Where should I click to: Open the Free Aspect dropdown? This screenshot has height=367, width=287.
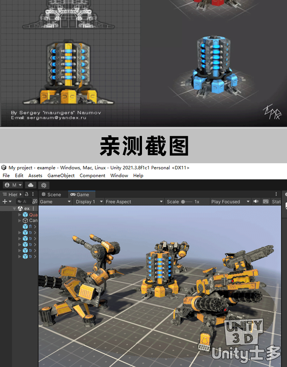[x=134, y=201]
